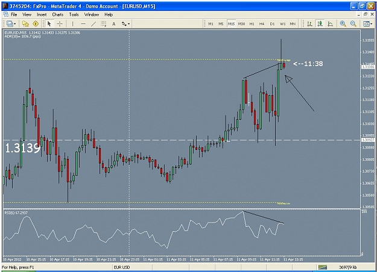
Task: Select the Text label 'A' tool
Action: coord(114,23)
